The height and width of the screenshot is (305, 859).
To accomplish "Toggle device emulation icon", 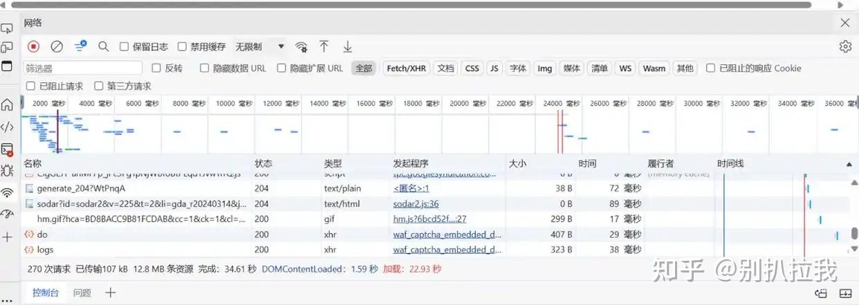I will (7, 47).
